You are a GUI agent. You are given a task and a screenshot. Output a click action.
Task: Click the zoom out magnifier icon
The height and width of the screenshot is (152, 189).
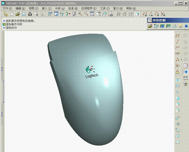tap(86, 14)
